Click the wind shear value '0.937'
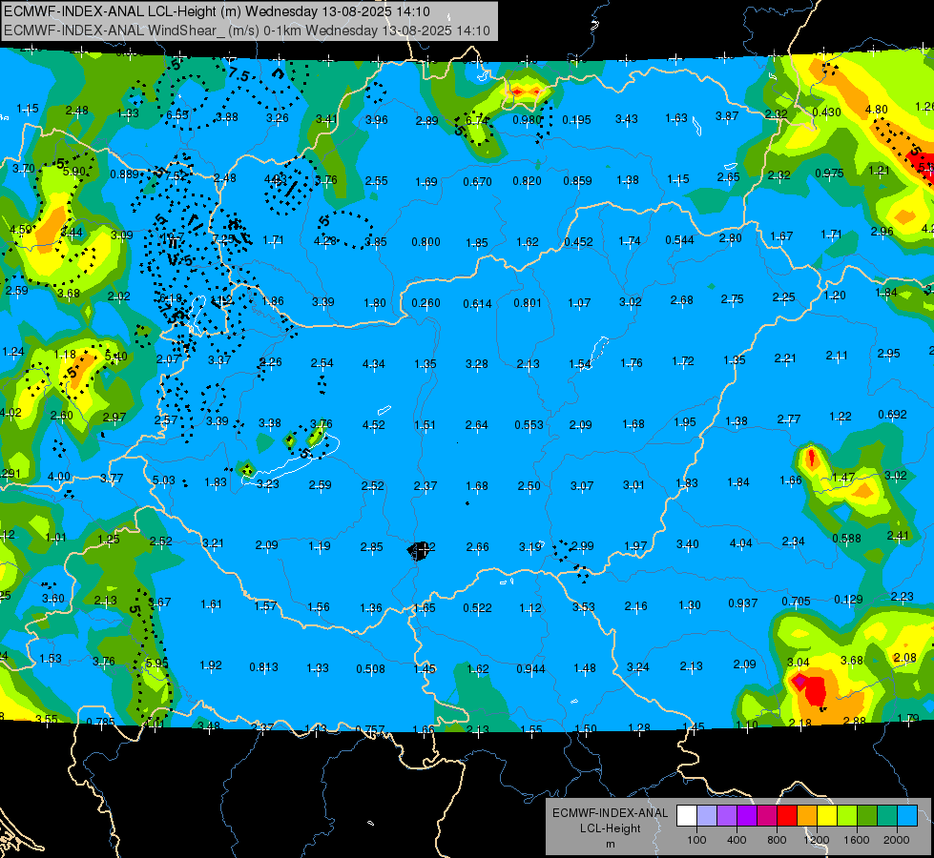The image size is (934, 858). click(x=743, y=603)
